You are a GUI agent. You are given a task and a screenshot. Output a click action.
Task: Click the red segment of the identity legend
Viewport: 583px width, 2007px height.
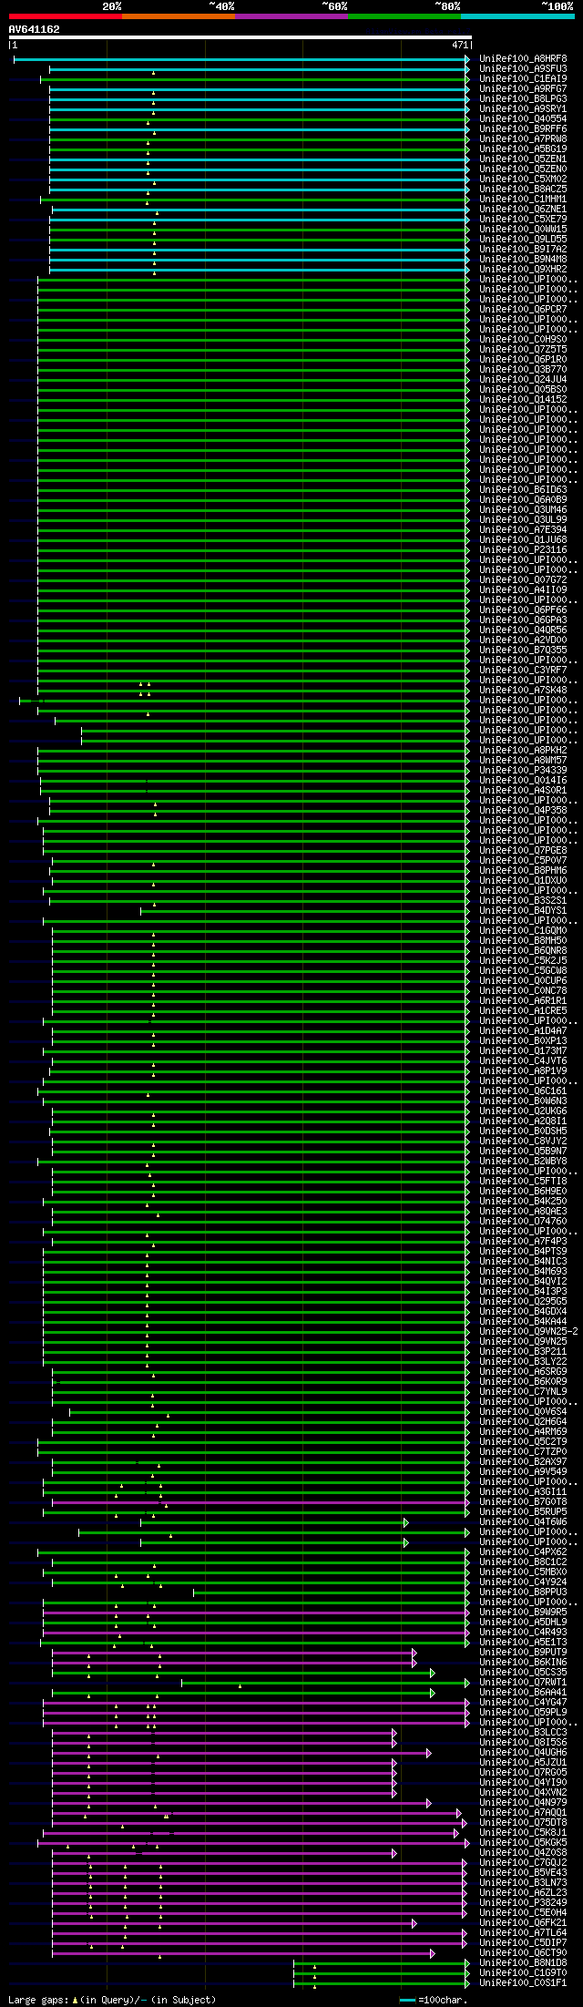click(65, 16)
